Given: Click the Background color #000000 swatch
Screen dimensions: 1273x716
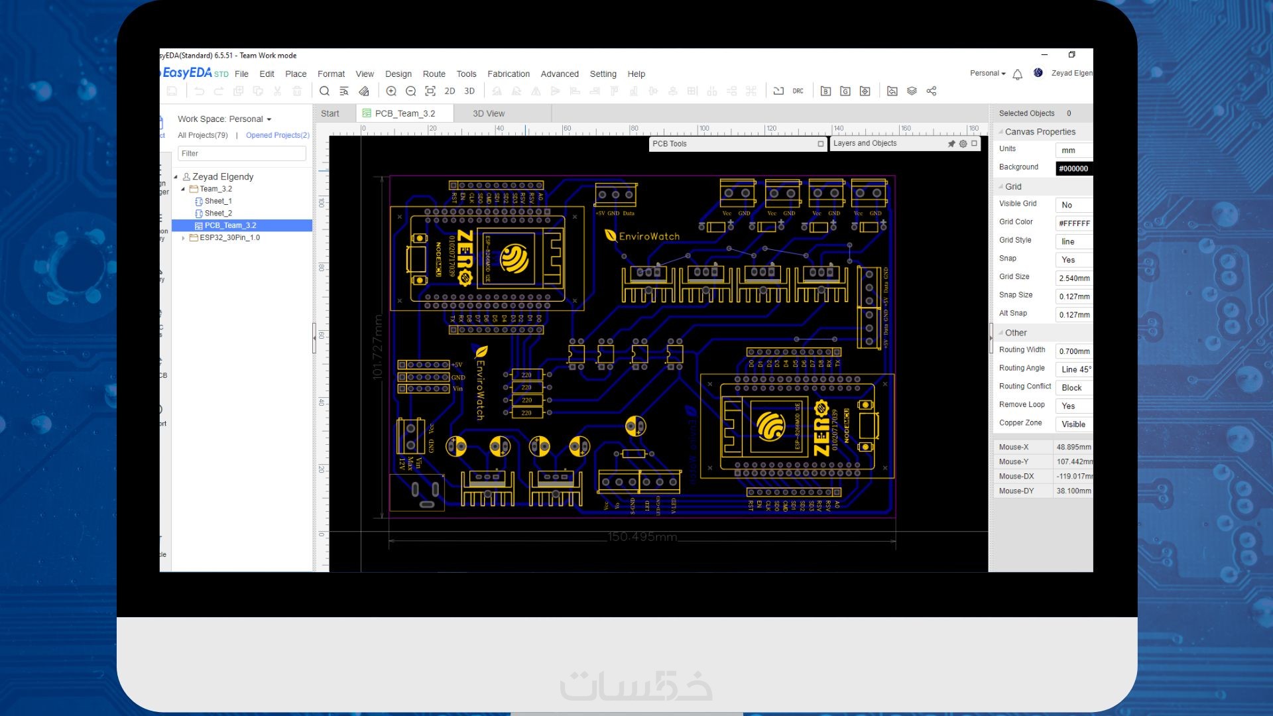Looking at the screenshot, I should pos(1073,168).
